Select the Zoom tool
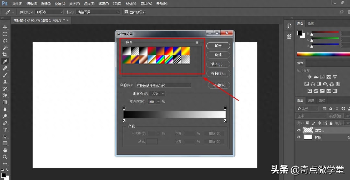The height and width of the screenshot is (180, 350). (5, 157)
